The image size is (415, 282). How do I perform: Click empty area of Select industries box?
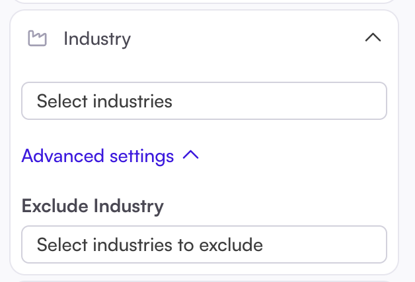(x=297, y=101)
